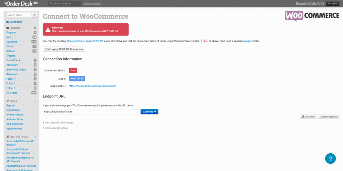Image resolution: width=343 pixels, height=171 pixels.
Task: Select the All Orders folder
Action: click(x=12, y=93)
